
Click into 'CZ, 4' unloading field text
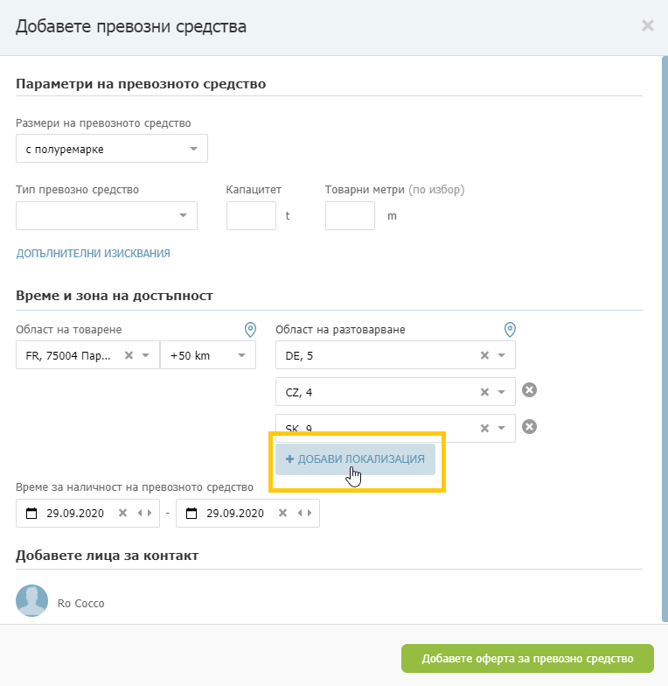299,392
